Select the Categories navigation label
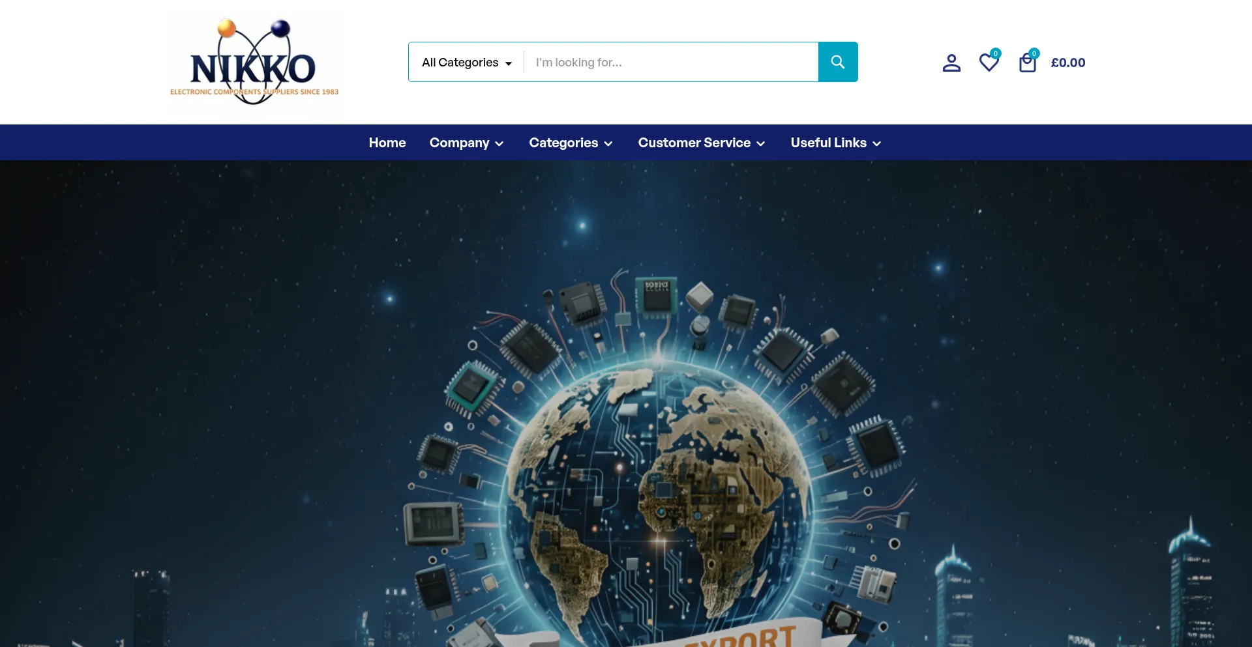Image resolution: width=1252 pixels, height=647 pixels. [563, 143]
